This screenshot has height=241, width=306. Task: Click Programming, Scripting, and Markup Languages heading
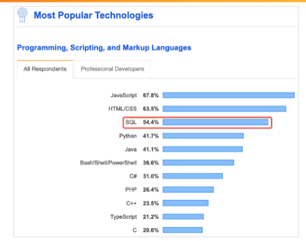click(x=104, y=48)
